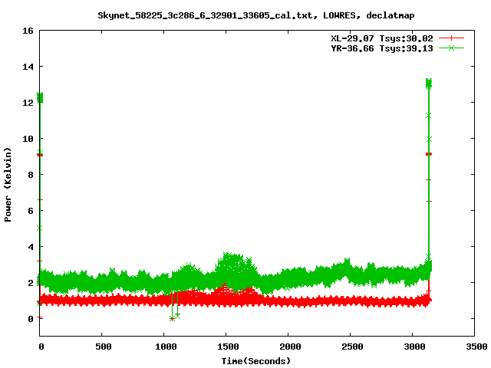This screenshot has height=368, width=491.
Task: Click the y-axis tick label 16
Action: click(28, 31)
